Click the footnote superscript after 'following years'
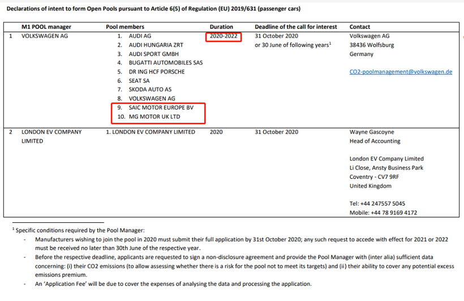This screenshot has width=464, height=301. click(330, 44)
